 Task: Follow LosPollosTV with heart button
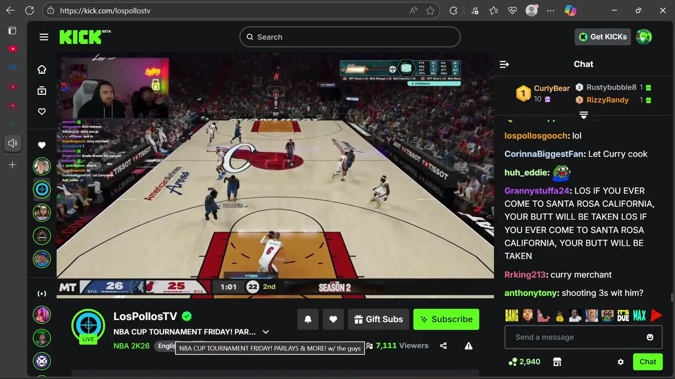[x=333, y=320]
